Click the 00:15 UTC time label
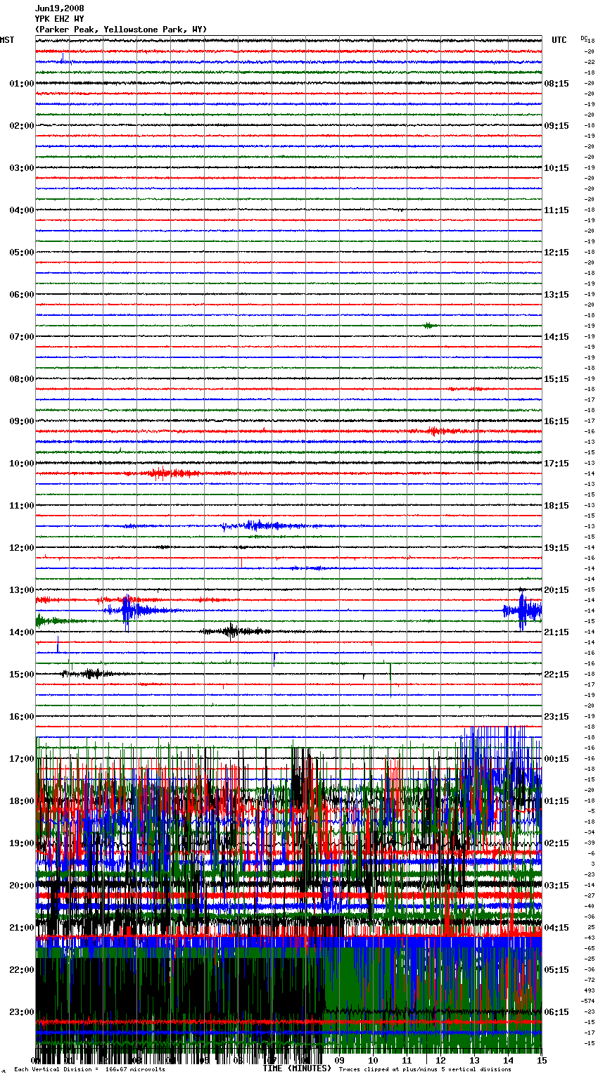598x1079 pixels. coord(556,759)
